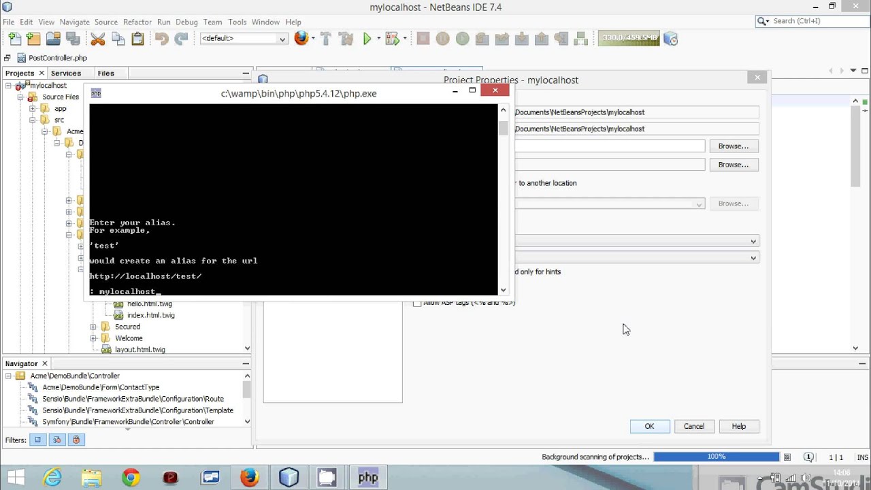Toggle the Allow ASP tags checkbox
871x490 pixels.
pos(417,303)
